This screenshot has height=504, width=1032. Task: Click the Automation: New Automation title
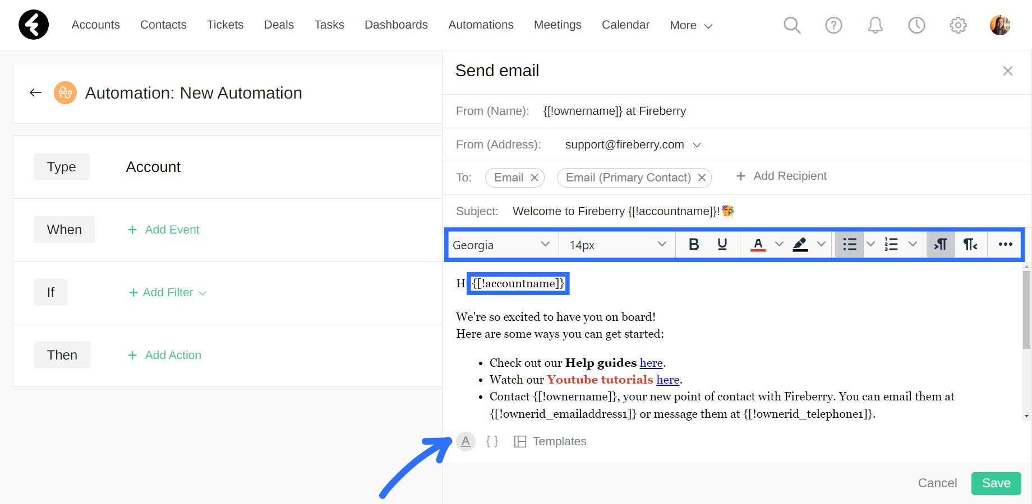[x=193, y=93]
